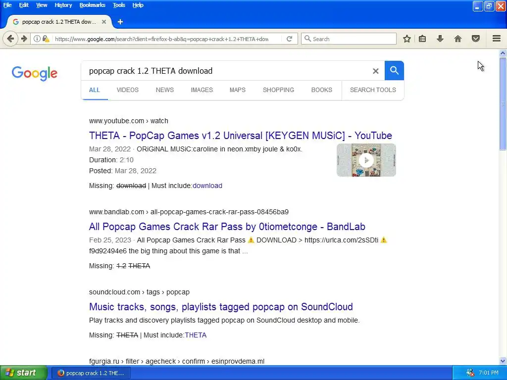The height and width of the screenshot is (380, 507).
Task: Switch to the VIDEOS results tab
Action: pyautogui.click(x=127, y=90)
